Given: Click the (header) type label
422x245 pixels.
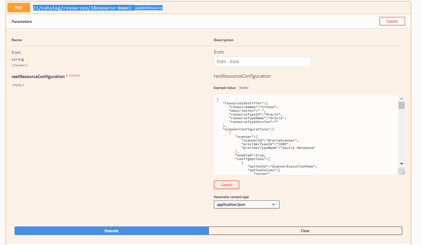Looking at the screenshot, I should point(20,65).
